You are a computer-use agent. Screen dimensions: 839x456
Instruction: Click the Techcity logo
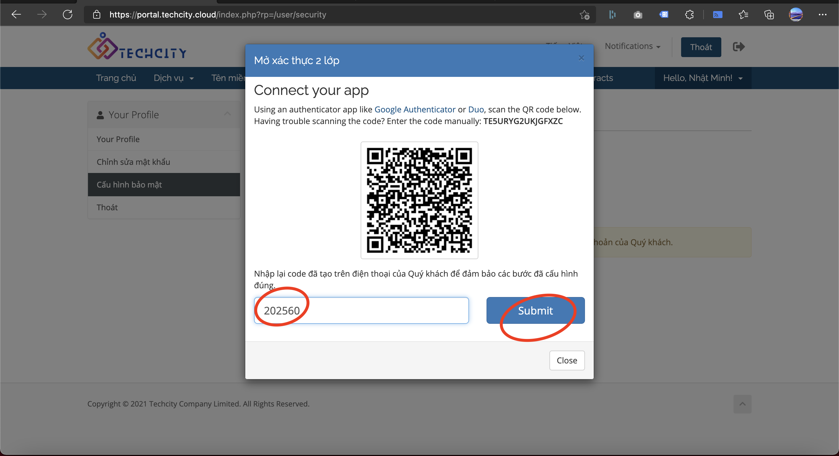tap(137, 46)
